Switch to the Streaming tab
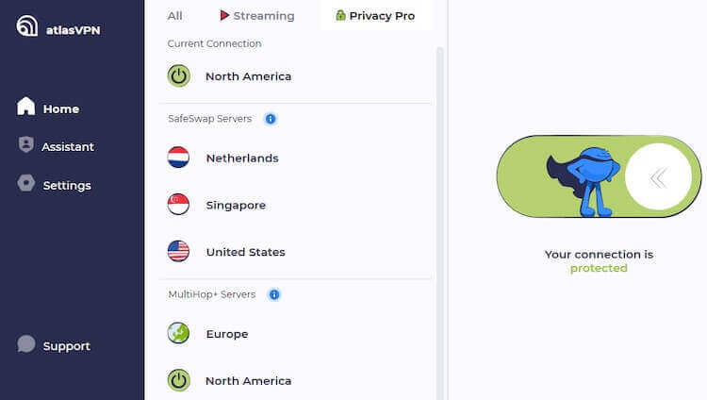 point(257,16)
